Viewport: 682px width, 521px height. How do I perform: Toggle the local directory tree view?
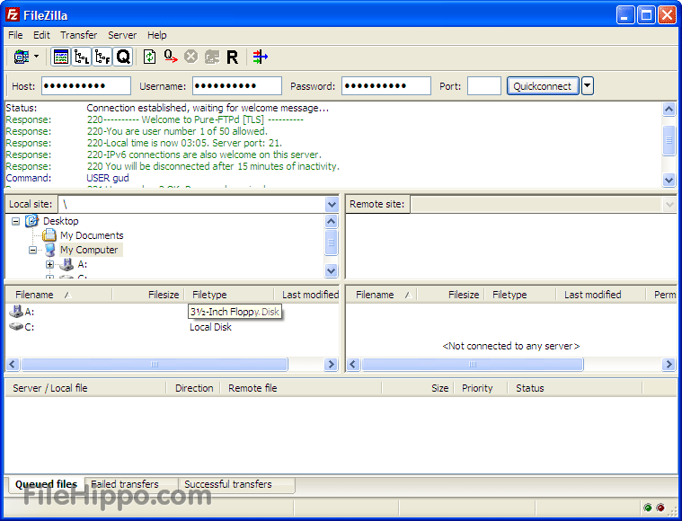82,57
